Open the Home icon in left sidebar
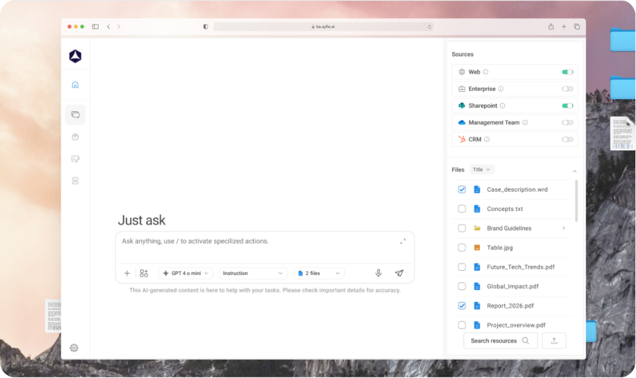The width and height of the screenshot is (636, 378). point(75,85)
